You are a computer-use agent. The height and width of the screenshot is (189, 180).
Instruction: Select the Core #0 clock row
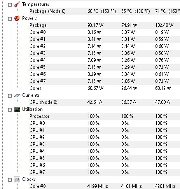pos(104,186)
